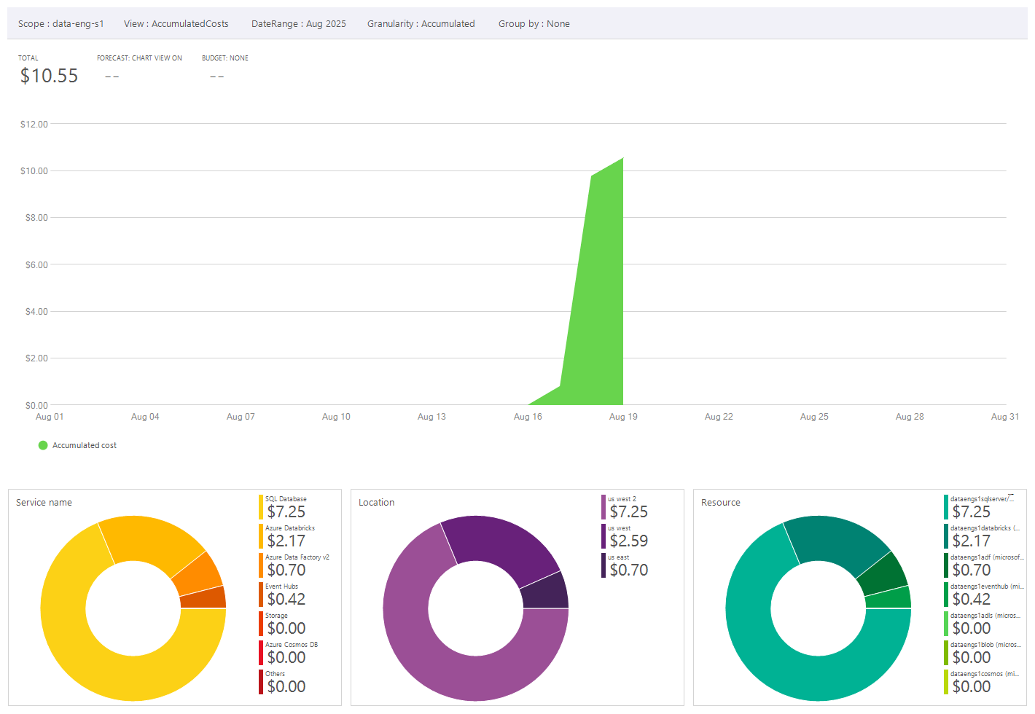The image size is (1035, 714).
Task: Click the dataengs1cosmos legend color bar
Action: [946, 682]
